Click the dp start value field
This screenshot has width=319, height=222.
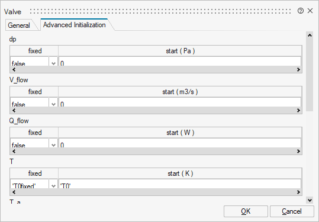pos(180,62)
